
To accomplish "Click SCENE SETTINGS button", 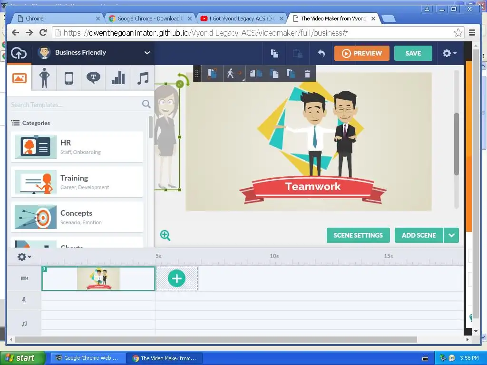I will tap(358, 235).
